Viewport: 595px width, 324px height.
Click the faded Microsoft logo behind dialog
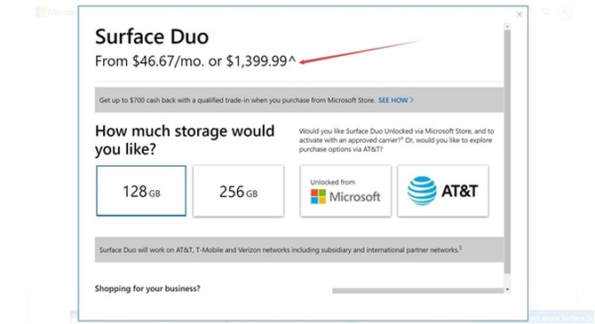pos(41,12)
